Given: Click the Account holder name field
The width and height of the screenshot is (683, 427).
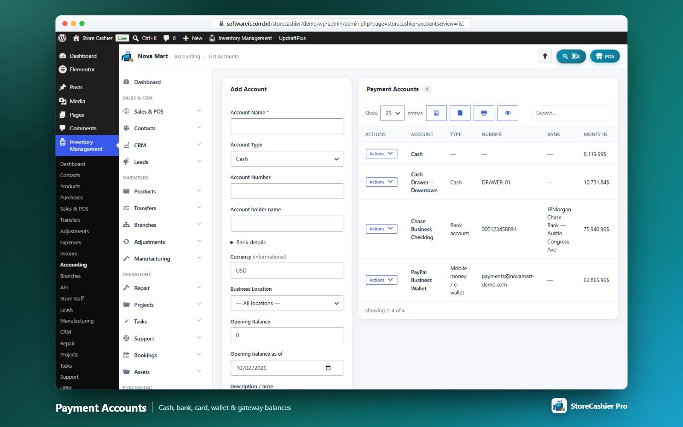Looking at the screenshot, I should point(287,224).
